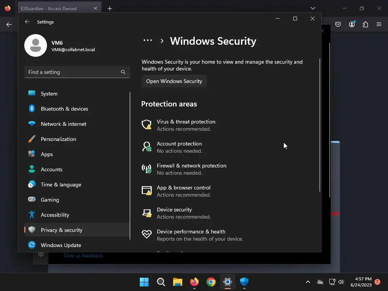Screen dimensions: 388x291
Task: Switch to Firefox from taskbar
Action: pyautogui.click(x=194, y=282)
